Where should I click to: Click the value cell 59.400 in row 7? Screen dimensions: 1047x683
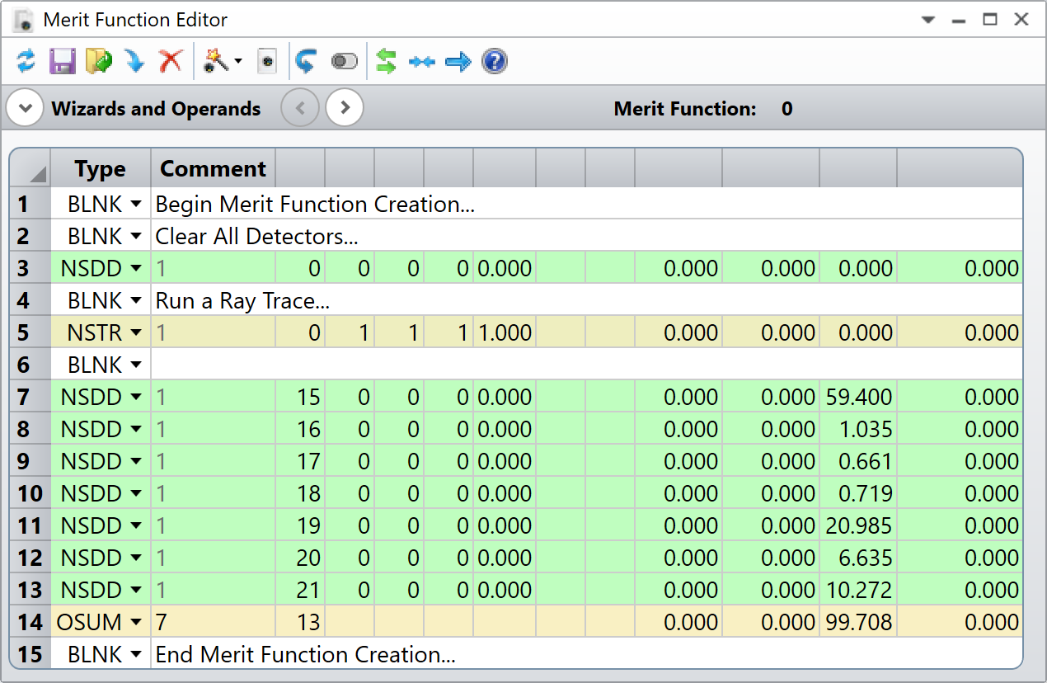click(x=858, y=397)
